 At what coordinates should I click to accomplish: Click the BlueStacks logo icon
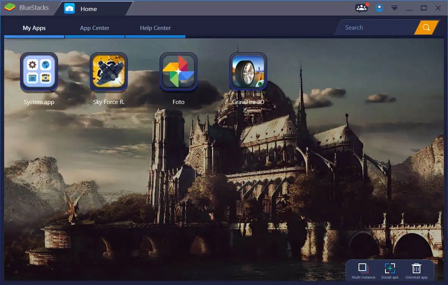pyautogui.click(x=10, y=8)
